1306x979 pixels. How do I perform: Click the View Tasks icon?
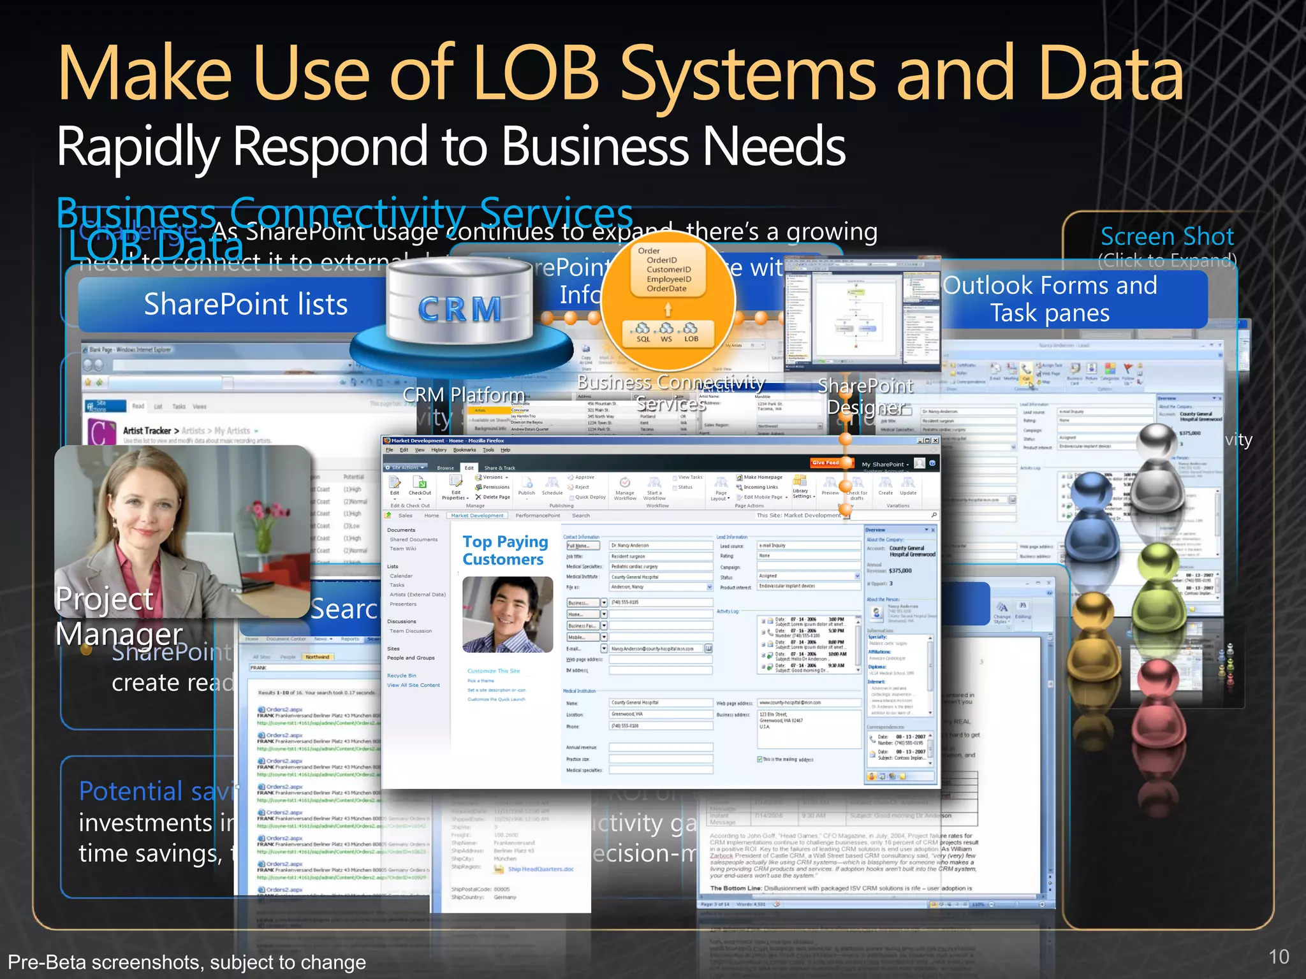point(675,477)
